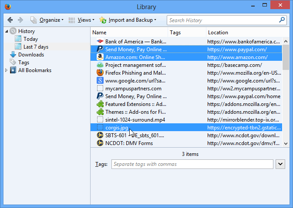The image size is (293, 208).
Task: Select the Amazon.com: Online Sh... entry
Action: [x=186, y=57]
